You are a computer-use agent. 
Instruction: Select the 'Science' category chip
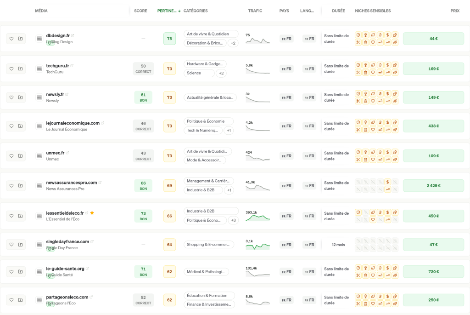(199, 73)
